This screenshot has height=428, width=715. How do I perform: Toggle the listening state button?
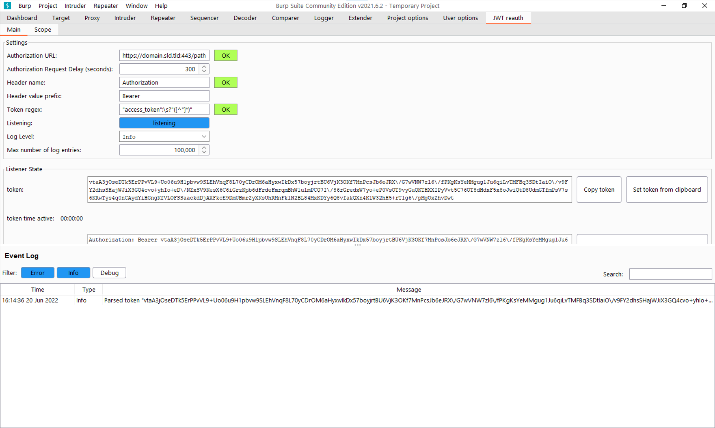pos(163,123)
